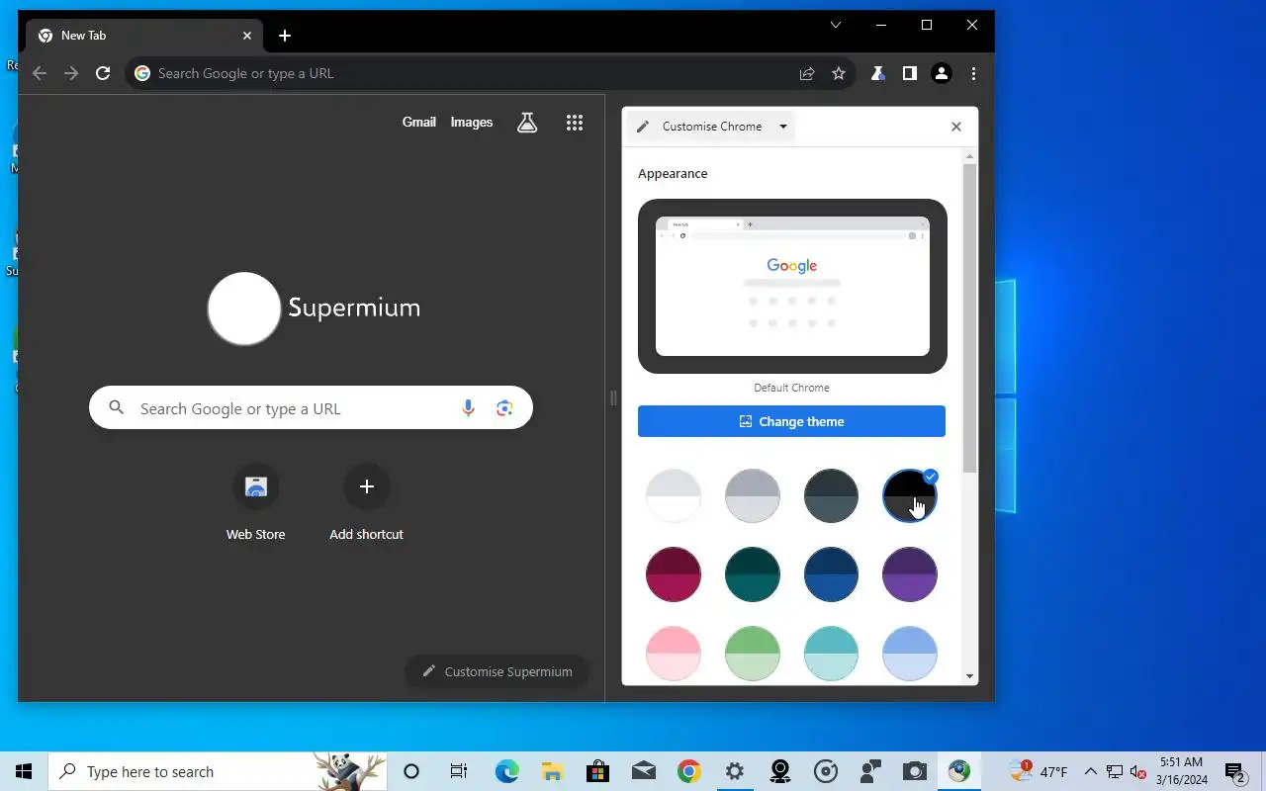
Task: Start voice search with the microphone icon
Action: (x=468, y=408)
